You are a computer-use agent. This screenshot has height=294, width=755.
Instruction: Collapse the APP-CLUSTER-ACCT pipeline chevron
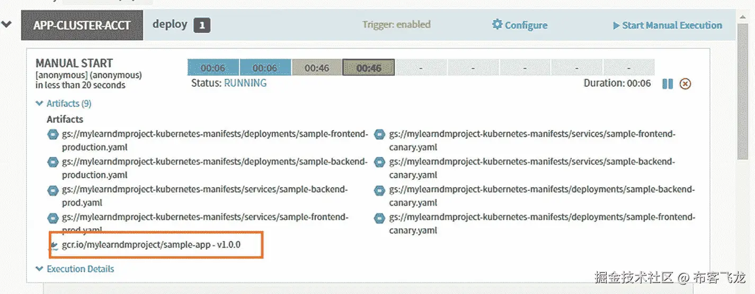6,24
